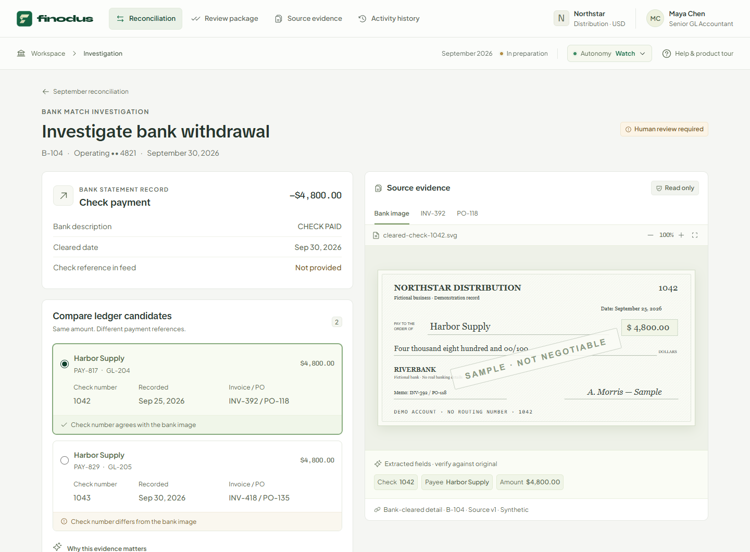Click the workspace bank building icon

pos(21,53)
